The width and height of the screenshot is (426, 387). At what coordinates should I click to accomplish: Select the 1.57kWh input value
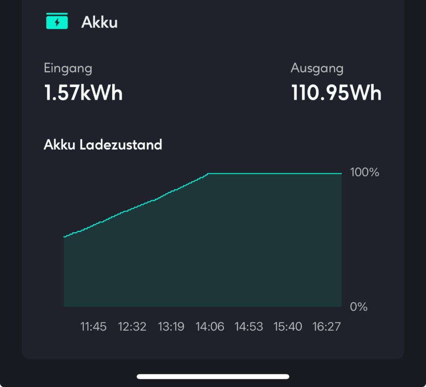[83, 93]
